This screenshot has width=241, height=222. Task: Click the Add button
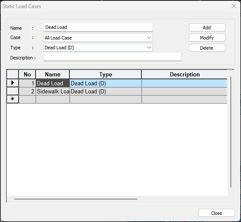coord(207,28)
